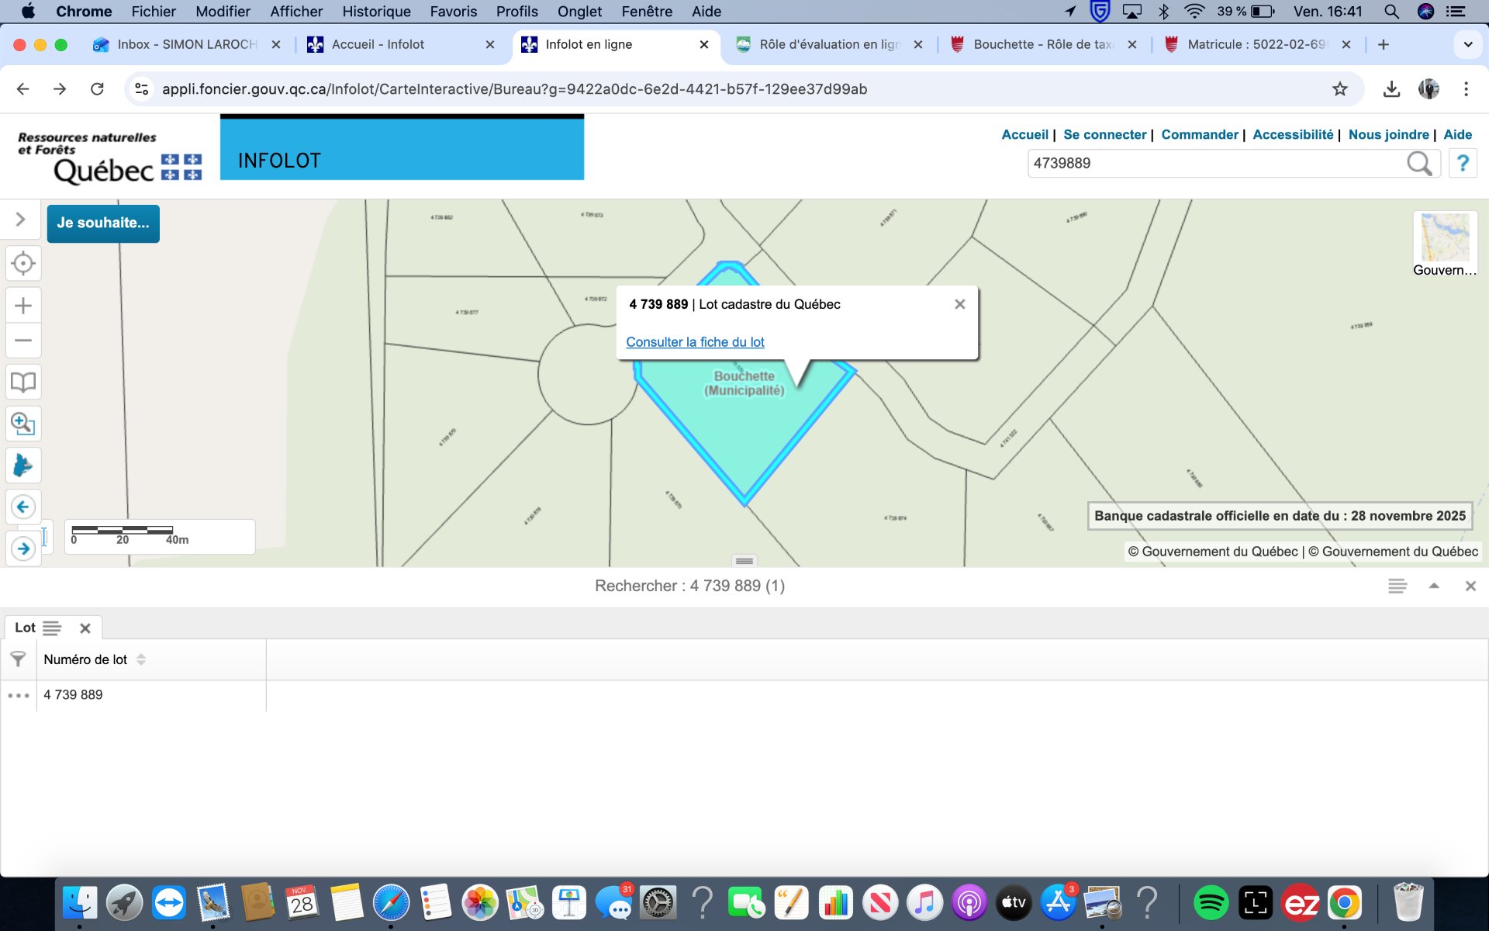Click Consulter la fiche du lot link

695,342
